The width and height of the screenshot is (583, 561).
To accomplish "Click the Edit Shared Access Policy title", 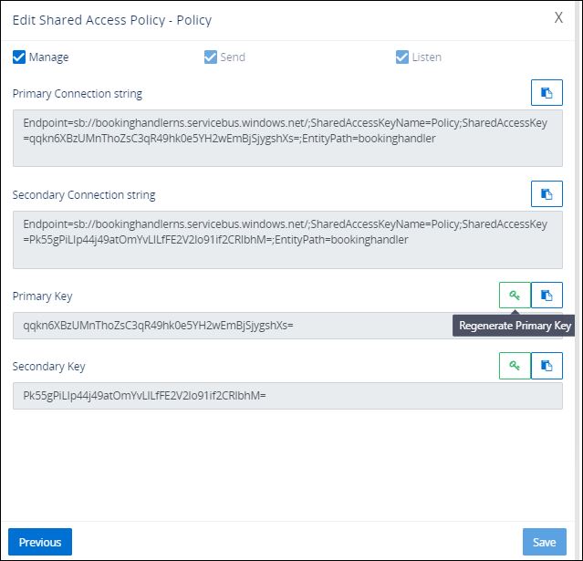I will [x=111, y=19].
